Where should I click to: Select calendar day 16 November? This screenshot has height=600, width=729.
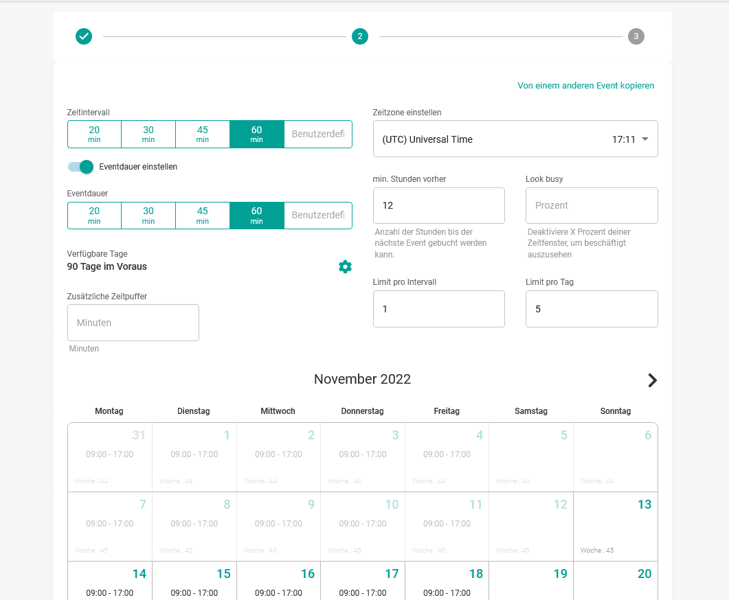click(x=278, y=581)
